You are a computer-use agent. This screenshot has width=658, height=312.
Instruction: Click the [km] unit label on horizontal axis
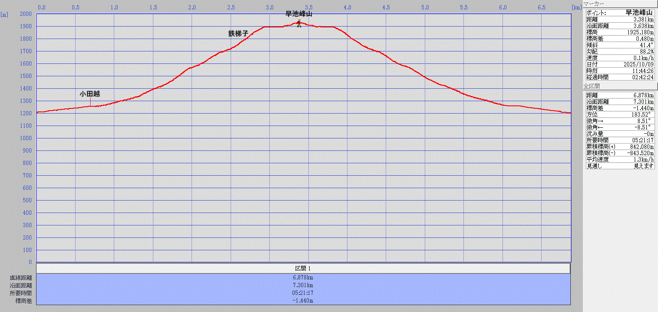click(x=576, y=7)
